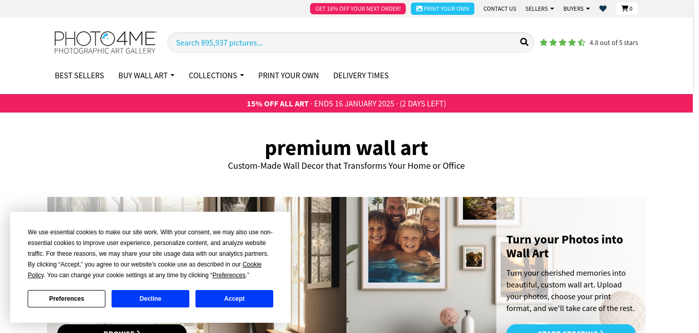Viewport: 699px width, 333px height.
Task: Click the search magnifier icon
Action: point(524,42)
